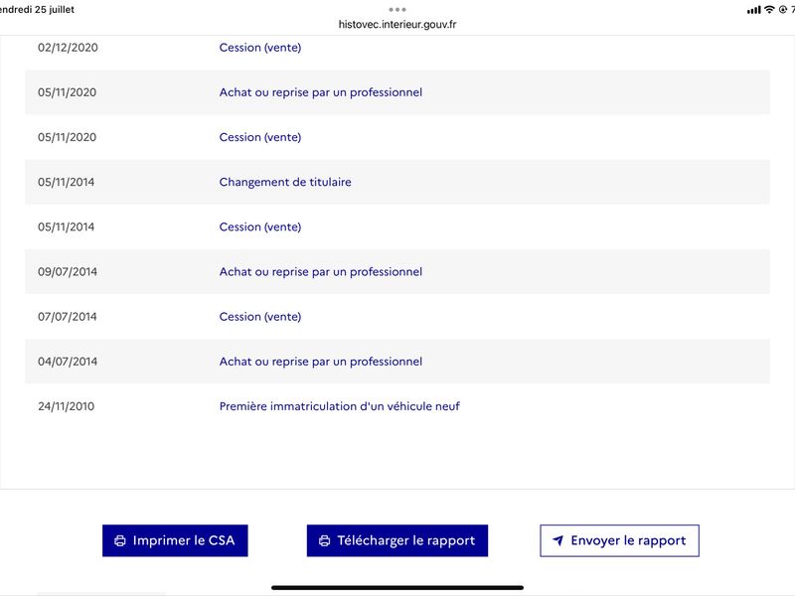Download the report with Télécharger le rapport
The width and height of the screenshot is (795, 596).
tap(397, 540)
